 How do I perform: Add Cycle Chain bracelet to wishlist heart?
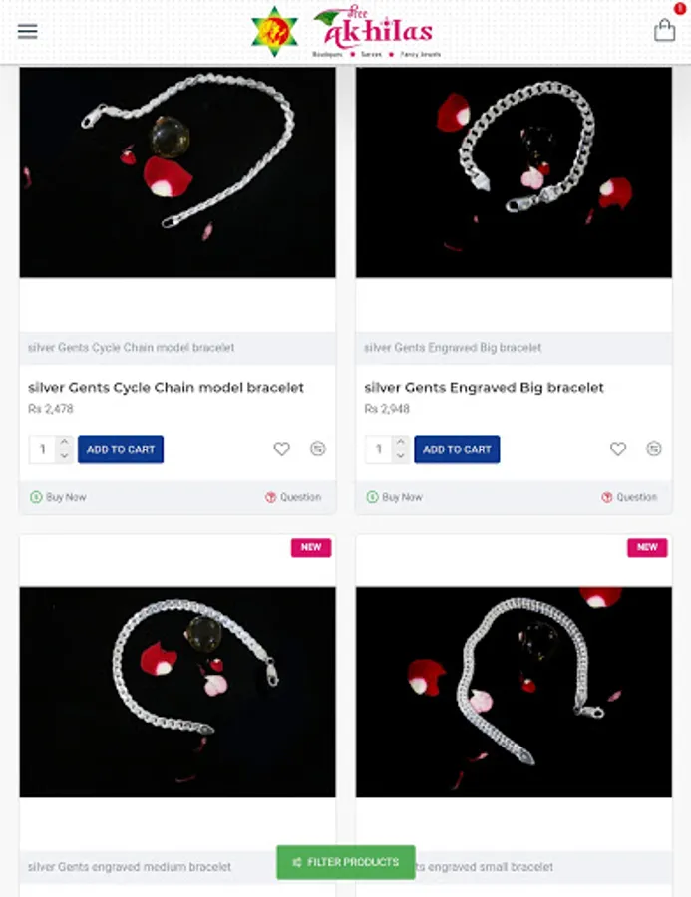pyautogui.click(x=281, y=449)
